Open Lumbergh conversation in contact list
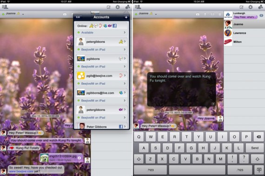 [245, 15]
